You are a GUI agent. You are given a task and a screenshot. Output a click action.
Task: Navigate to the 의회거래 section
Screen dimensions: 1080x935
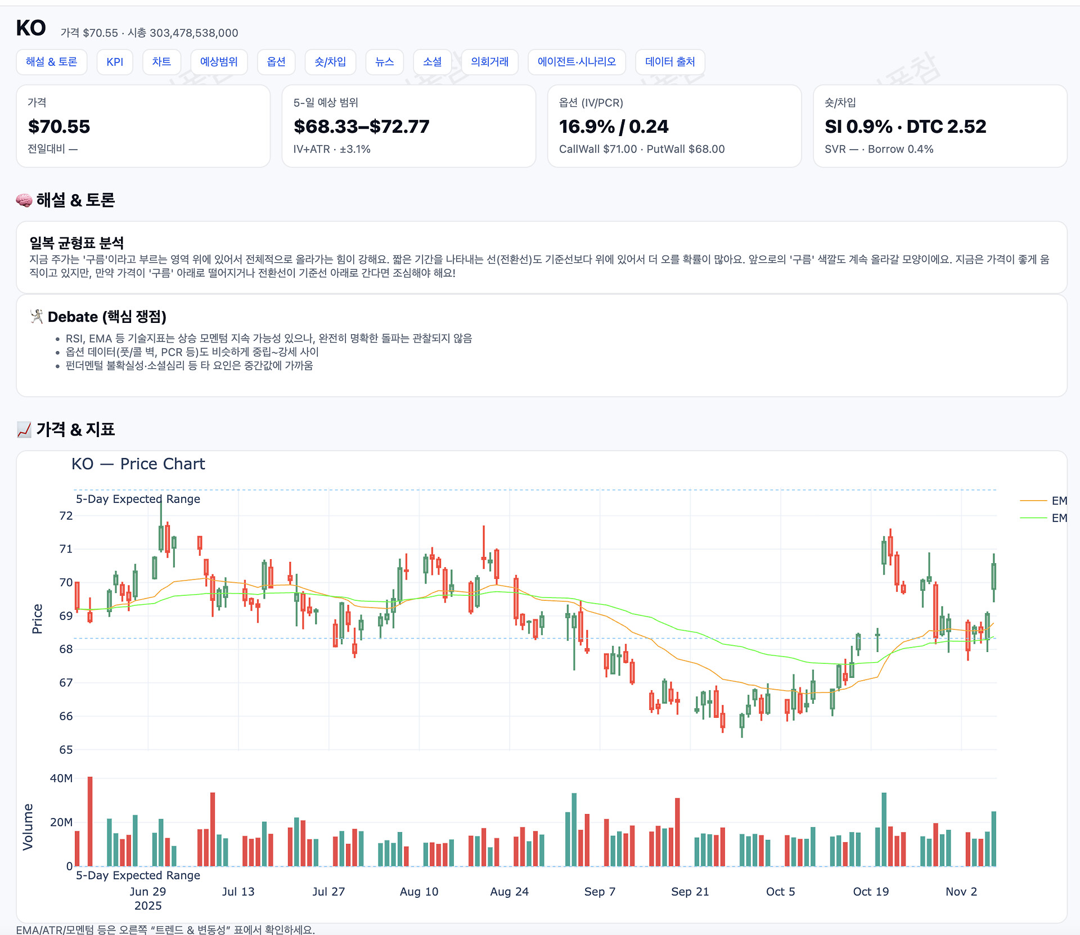[489, 62]
